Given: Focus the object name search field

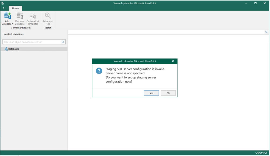Looking at the screenshot, I should click(x=32, y=42).
